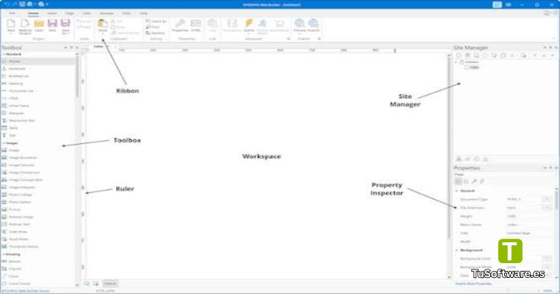Open the File menu tab
Viewport: 560px width, 294px height.
(x=12, y=13)
